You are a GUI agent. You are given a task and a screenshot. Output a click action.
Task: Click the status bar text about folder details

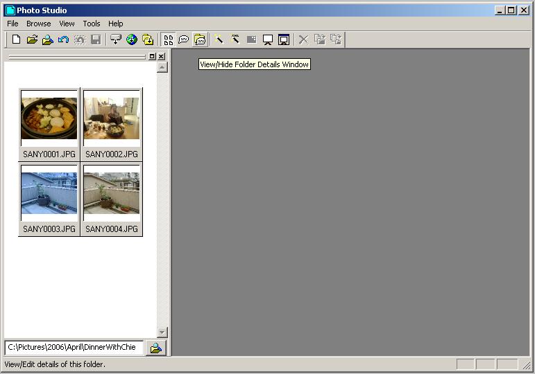coord(55,364)
